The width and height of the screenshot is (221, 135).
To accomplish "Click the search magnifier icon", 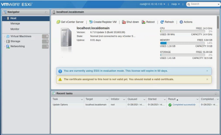I will pos(189,4).
